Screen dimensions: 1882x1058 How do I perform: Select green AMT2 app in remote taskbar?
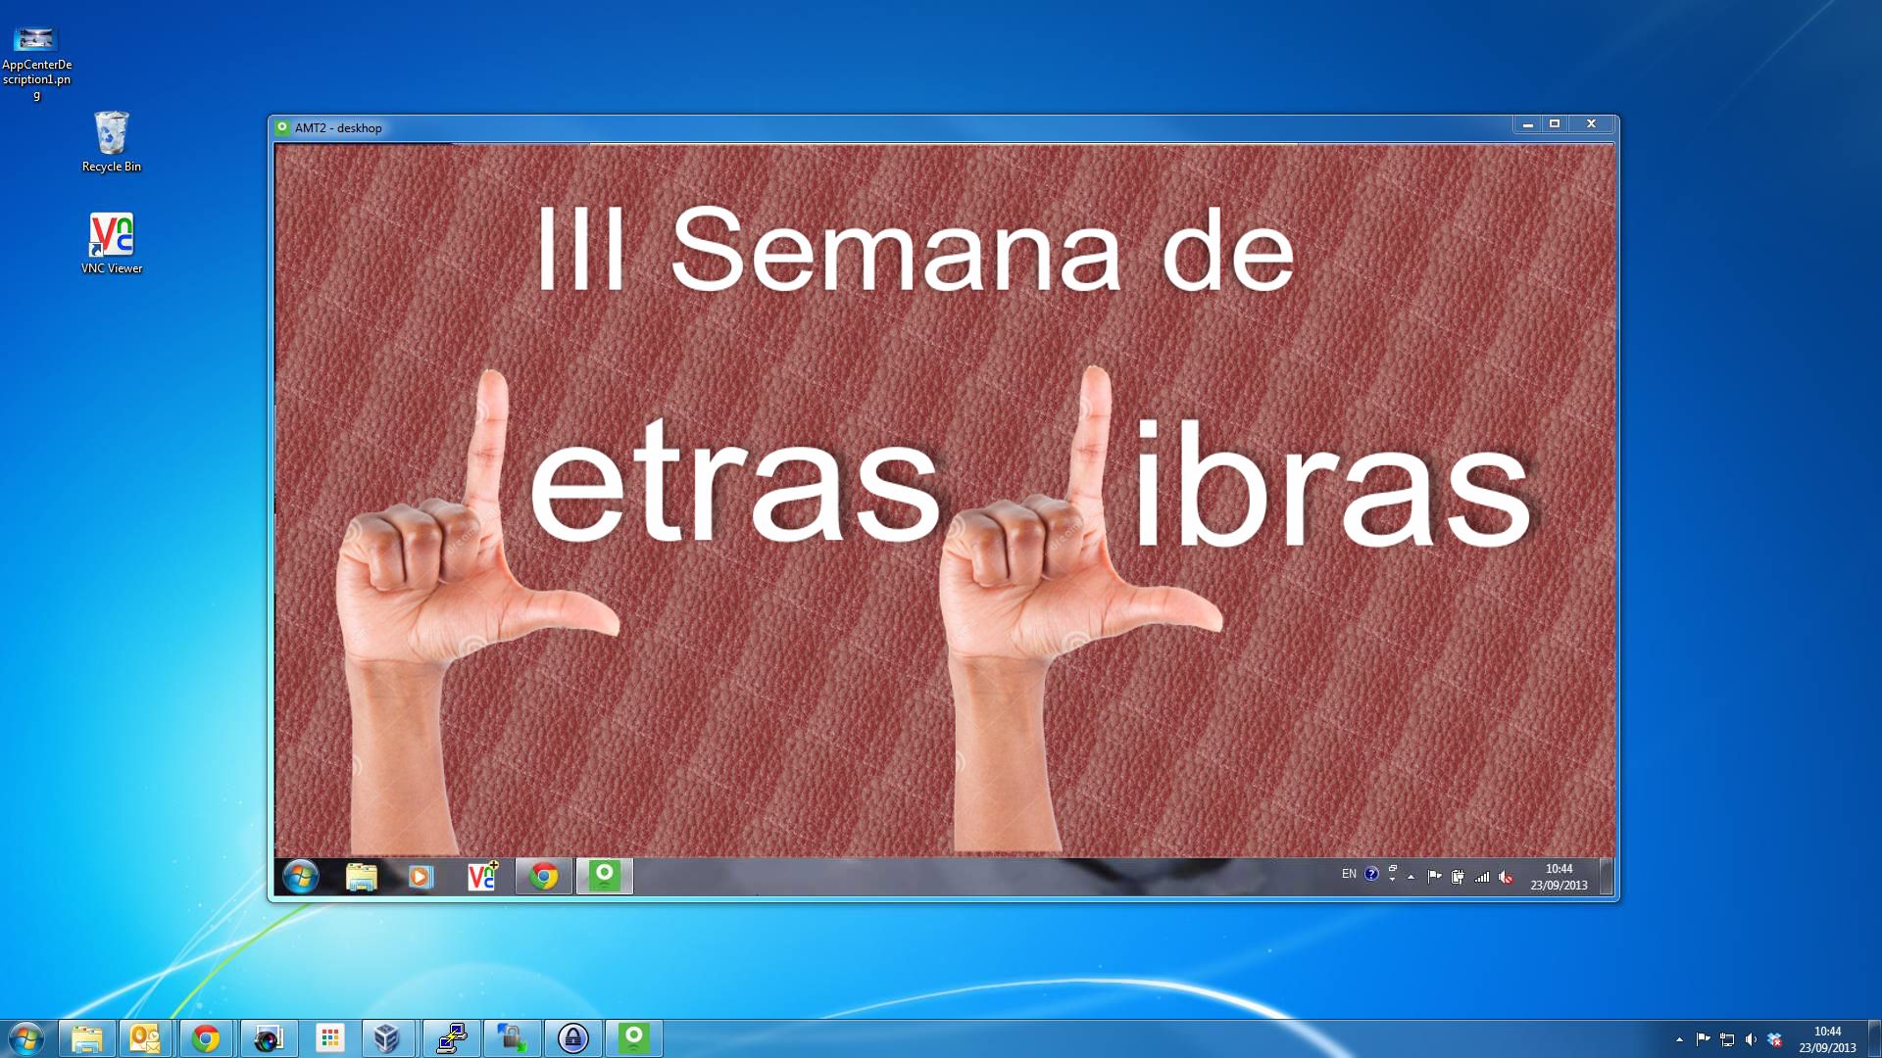point(605,877)
